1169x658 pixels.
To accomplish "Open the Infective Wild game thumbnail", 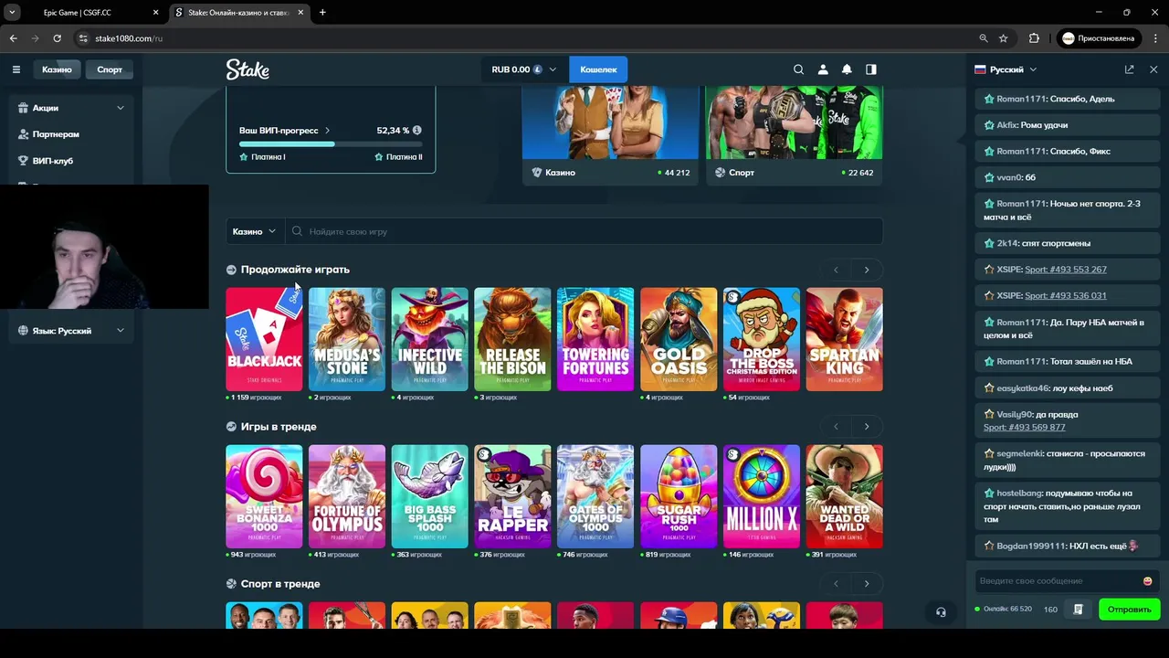I will [430, 339].
